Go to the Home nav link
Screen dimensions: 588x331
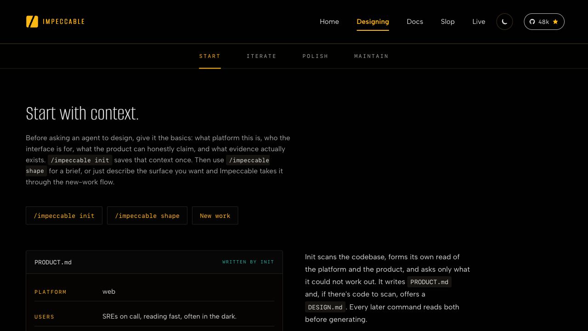(x=329, y=22)
